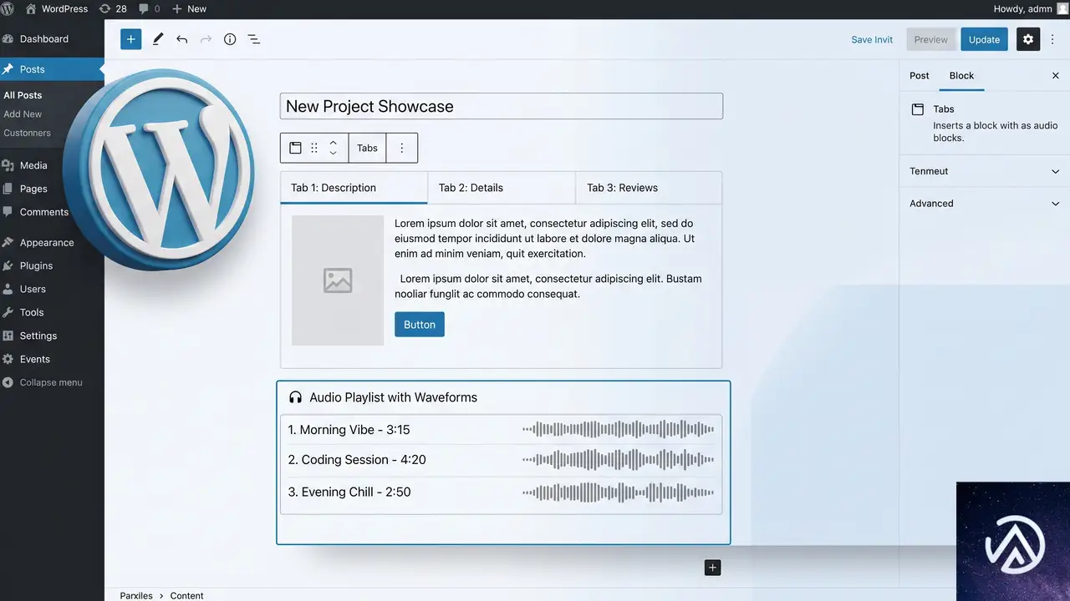1070x601 pixels.
Task: Click the blue Button in tab content
Action: pyautogui.click(x=420, y=325)
